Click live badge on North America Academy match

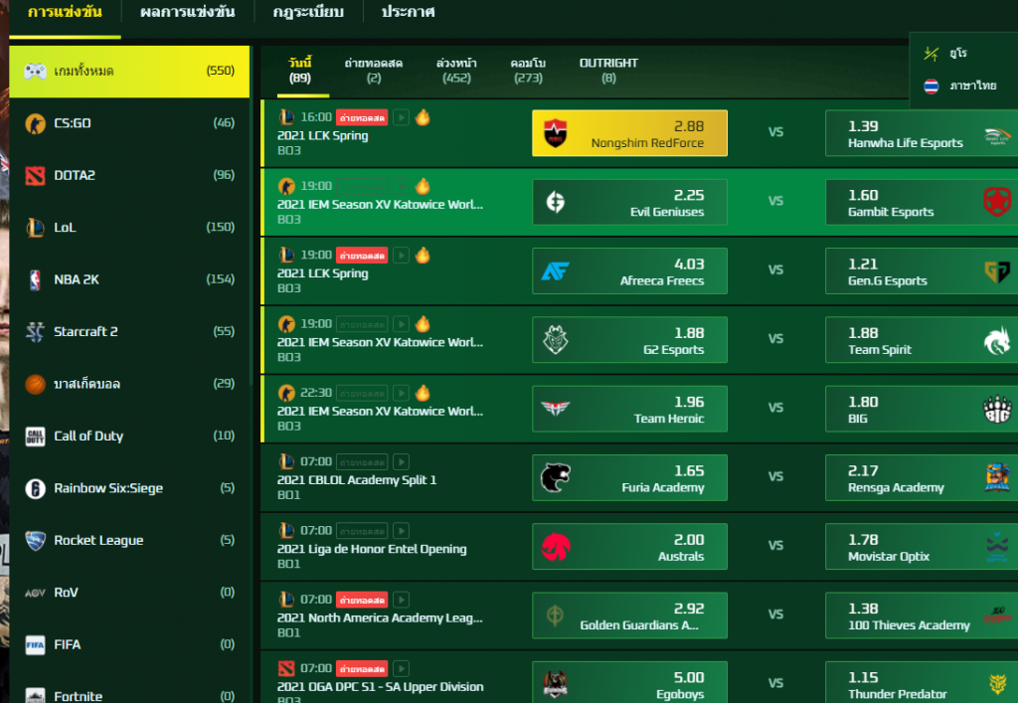coord(362,600)
